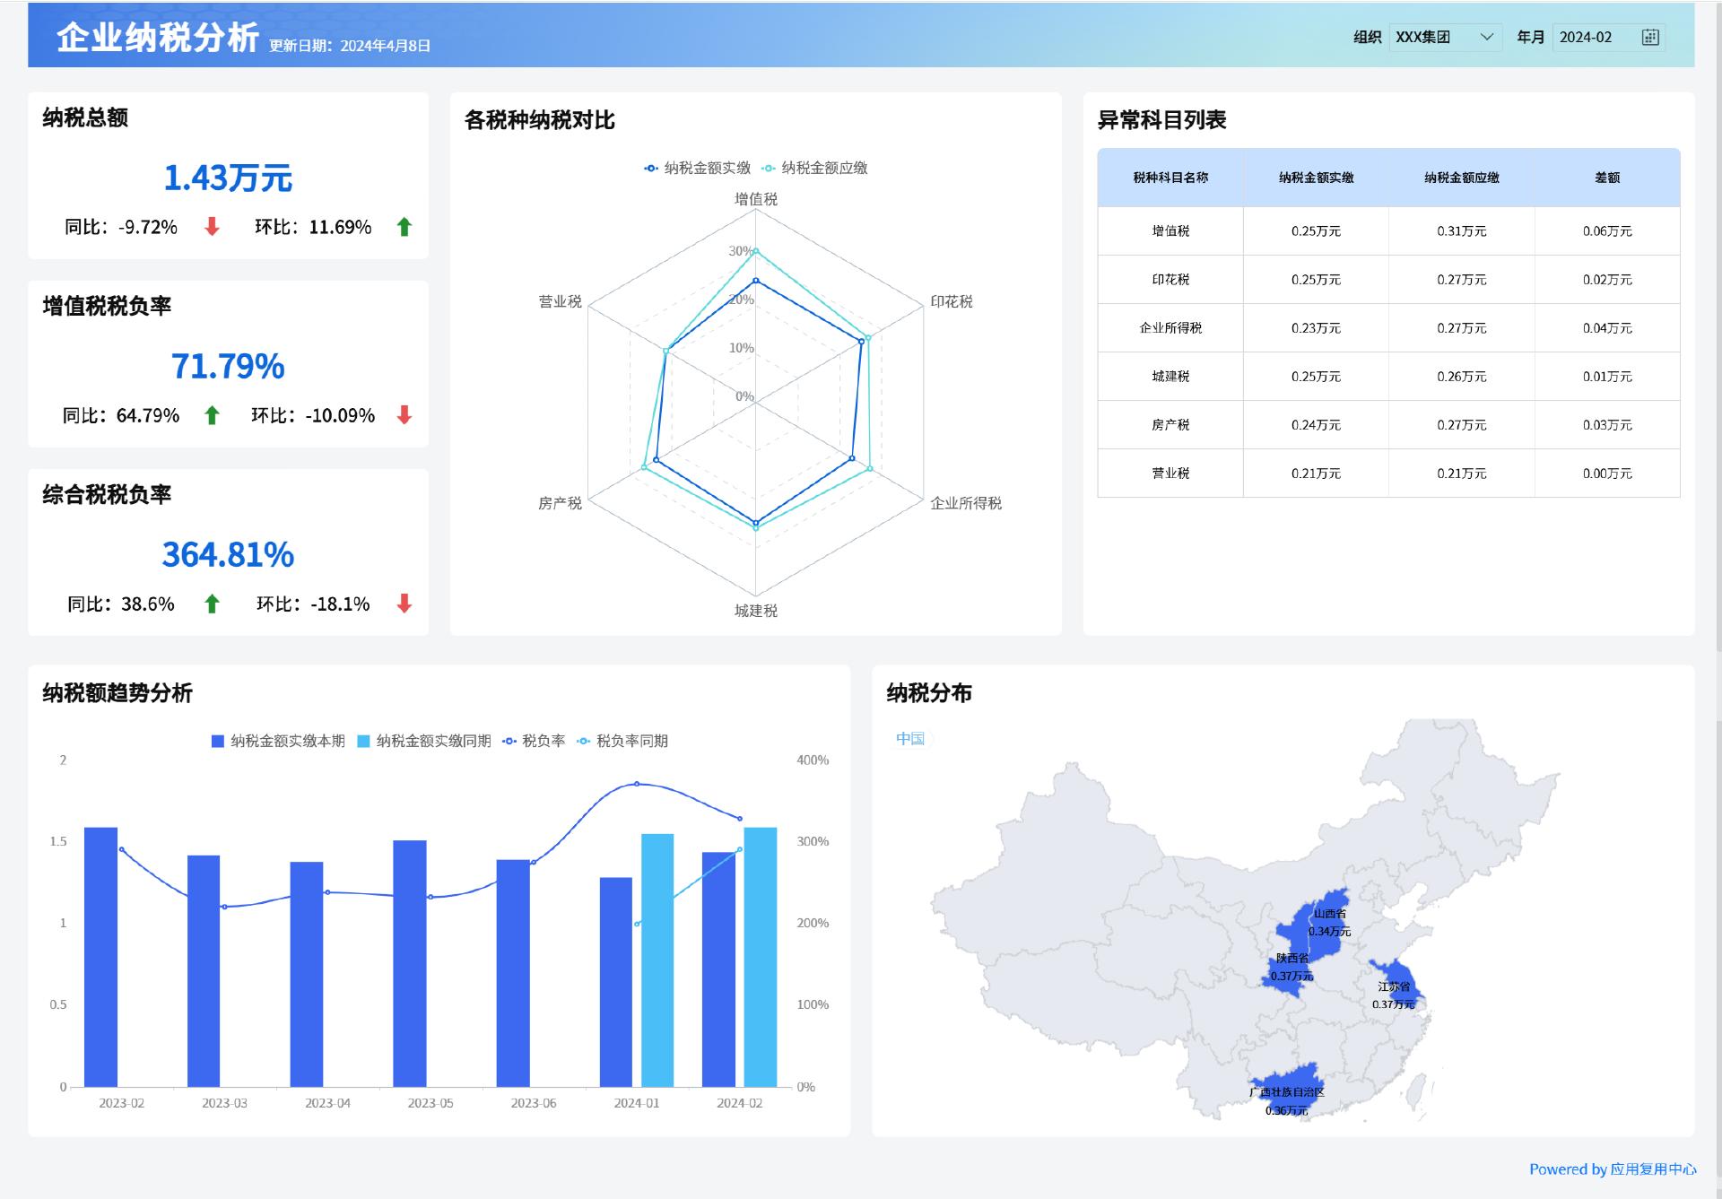This screenshot has height=1199, width=1722.
Task: Click the 2024-02 date input field
Action: click(x=1587, y=37)
